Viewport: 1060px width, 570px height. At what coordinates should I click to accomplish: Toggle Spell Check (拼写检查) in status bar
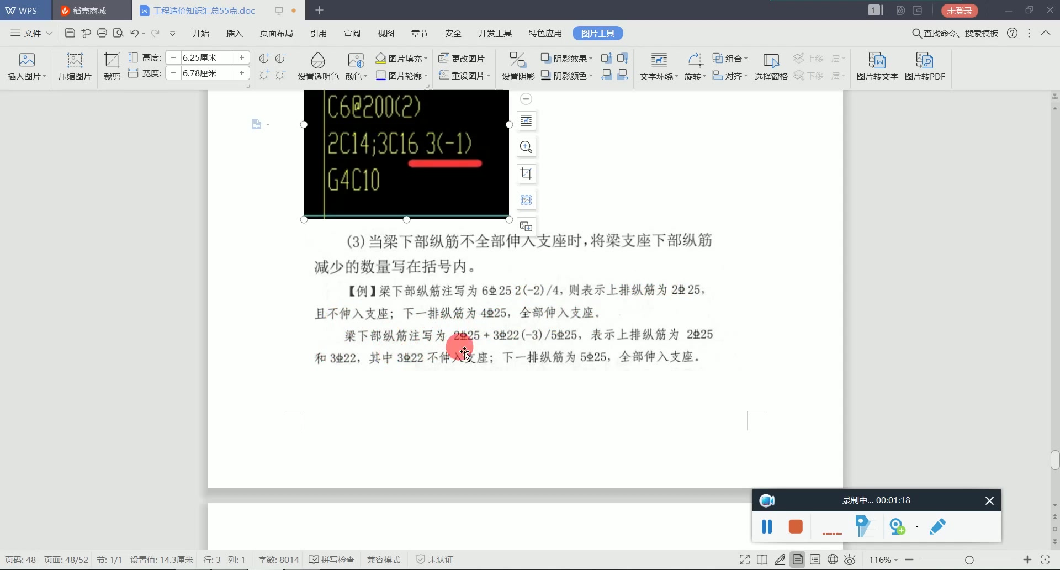coord(331,560)
